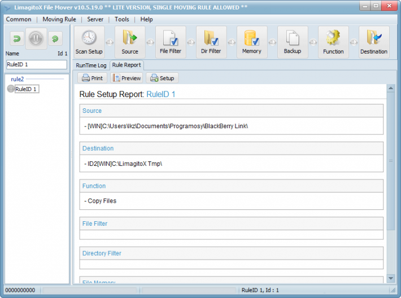This screenshot has width=401, height=298.
Task: Open the Server menu
Action: pos(95,19)
